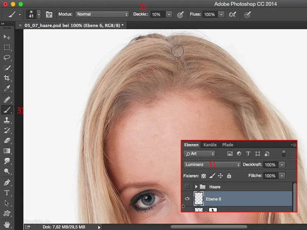
Task: Lock layer position
Action: tap(220, 176)
